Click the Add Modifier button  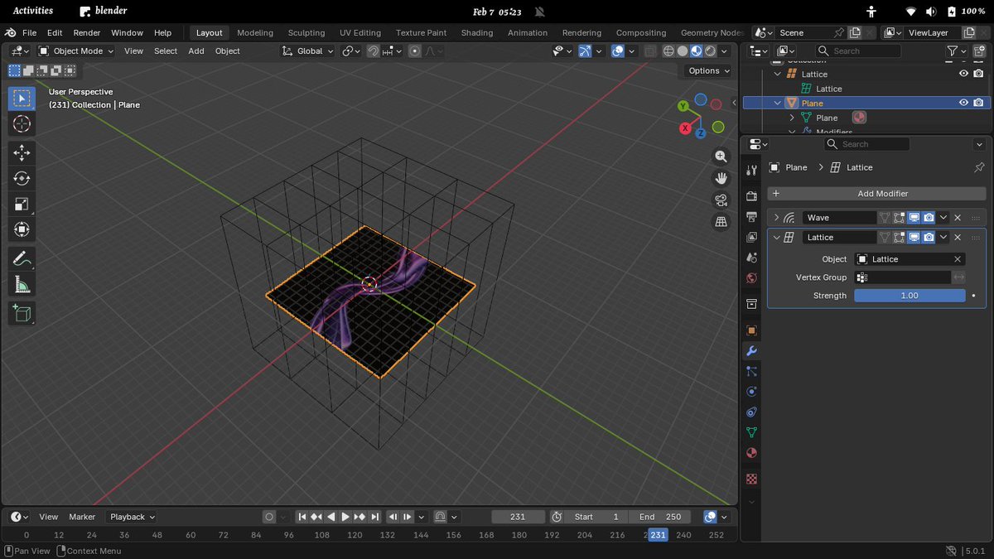pyautogui.click(x=877, y=194)
